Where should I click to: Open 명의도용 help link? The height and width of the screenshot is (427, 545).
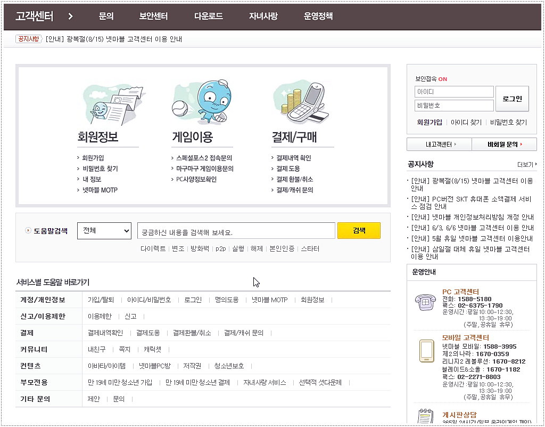click(x=227, y=300)
